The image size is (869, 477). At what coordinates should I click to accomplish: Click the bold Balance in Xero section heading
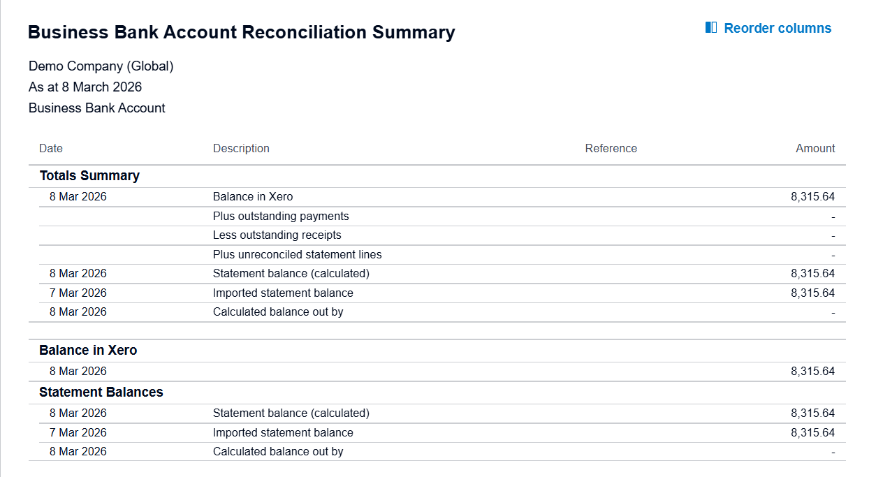(x=88, y=351)
